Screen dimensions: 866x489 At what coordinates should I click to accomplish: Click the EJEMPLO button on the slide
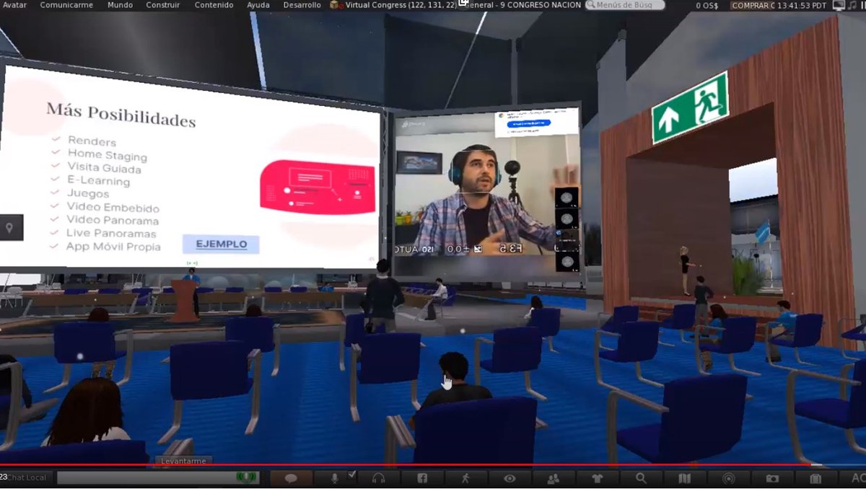[x=221, y=244]
